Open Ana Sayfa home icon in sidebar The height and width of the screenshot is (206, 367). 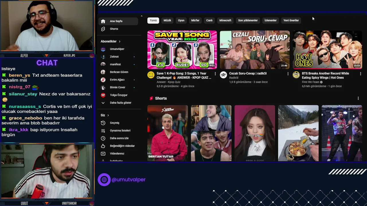click(103, 21)
